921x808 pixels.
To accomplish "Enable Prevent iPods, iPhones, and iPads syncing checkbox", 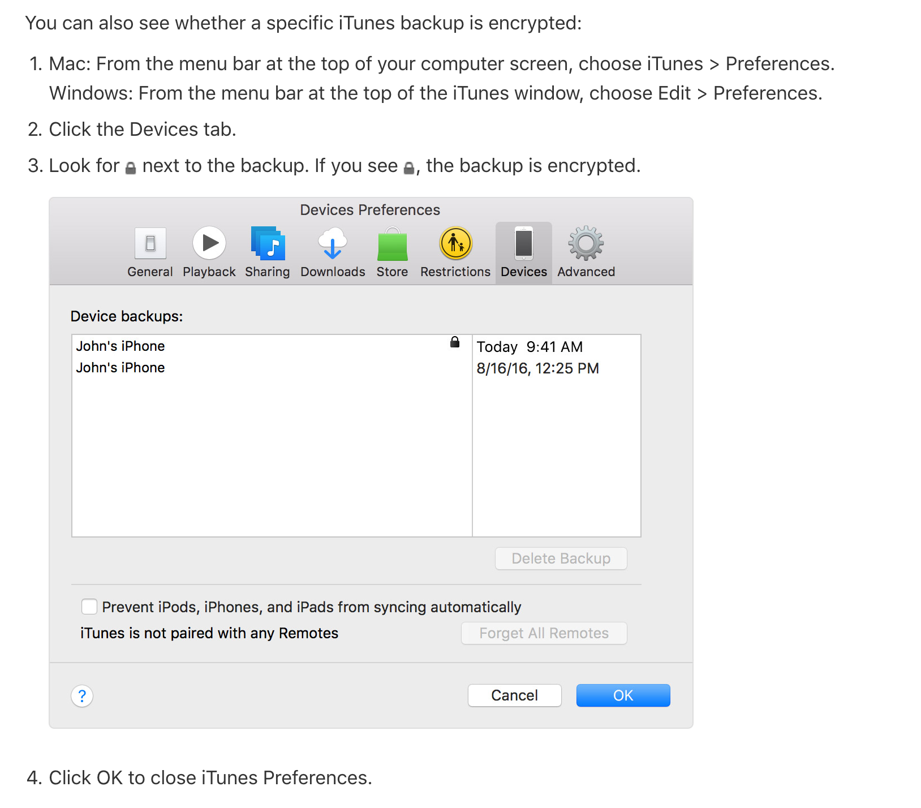I will [89, 607].
